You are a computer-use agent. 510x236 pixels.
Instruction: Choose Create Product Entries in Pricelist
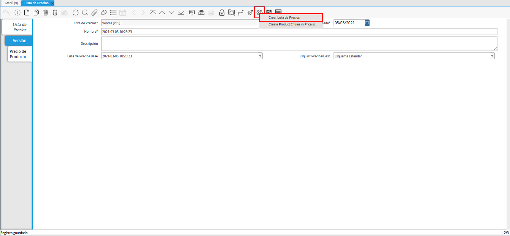(291, 24)
